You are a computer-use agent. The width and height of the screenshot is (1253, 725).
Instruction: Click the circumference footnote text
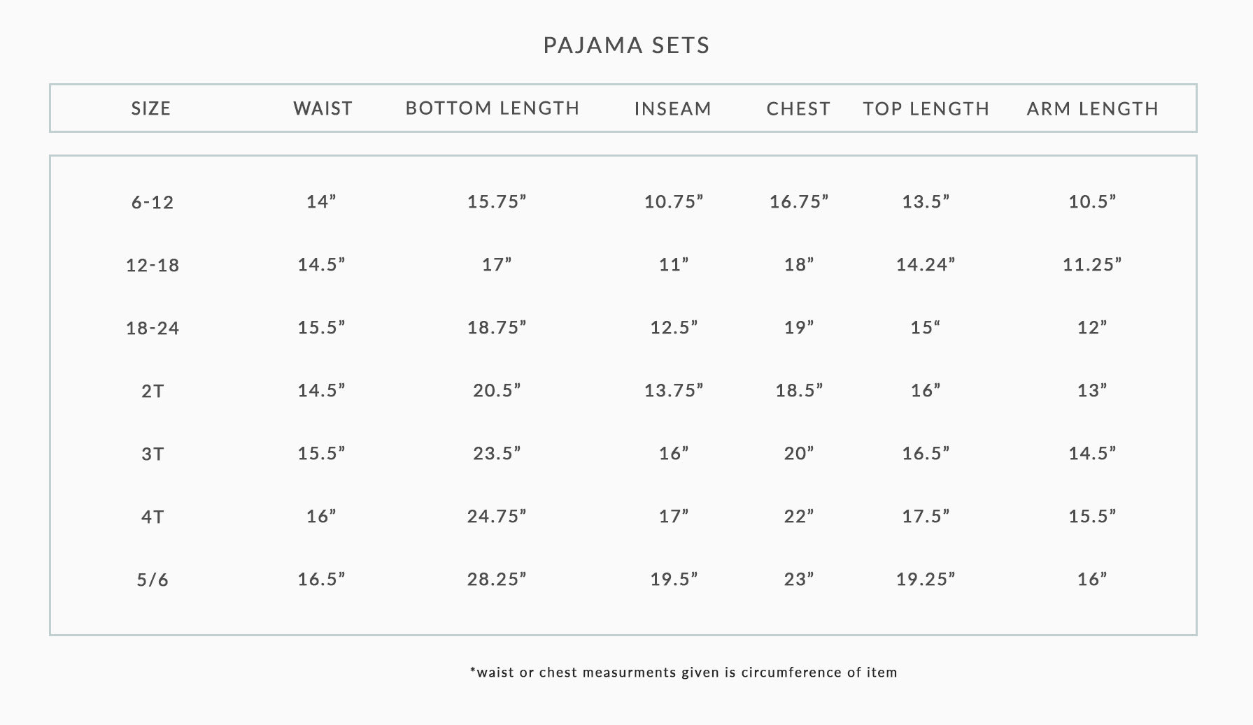point(684,673)
